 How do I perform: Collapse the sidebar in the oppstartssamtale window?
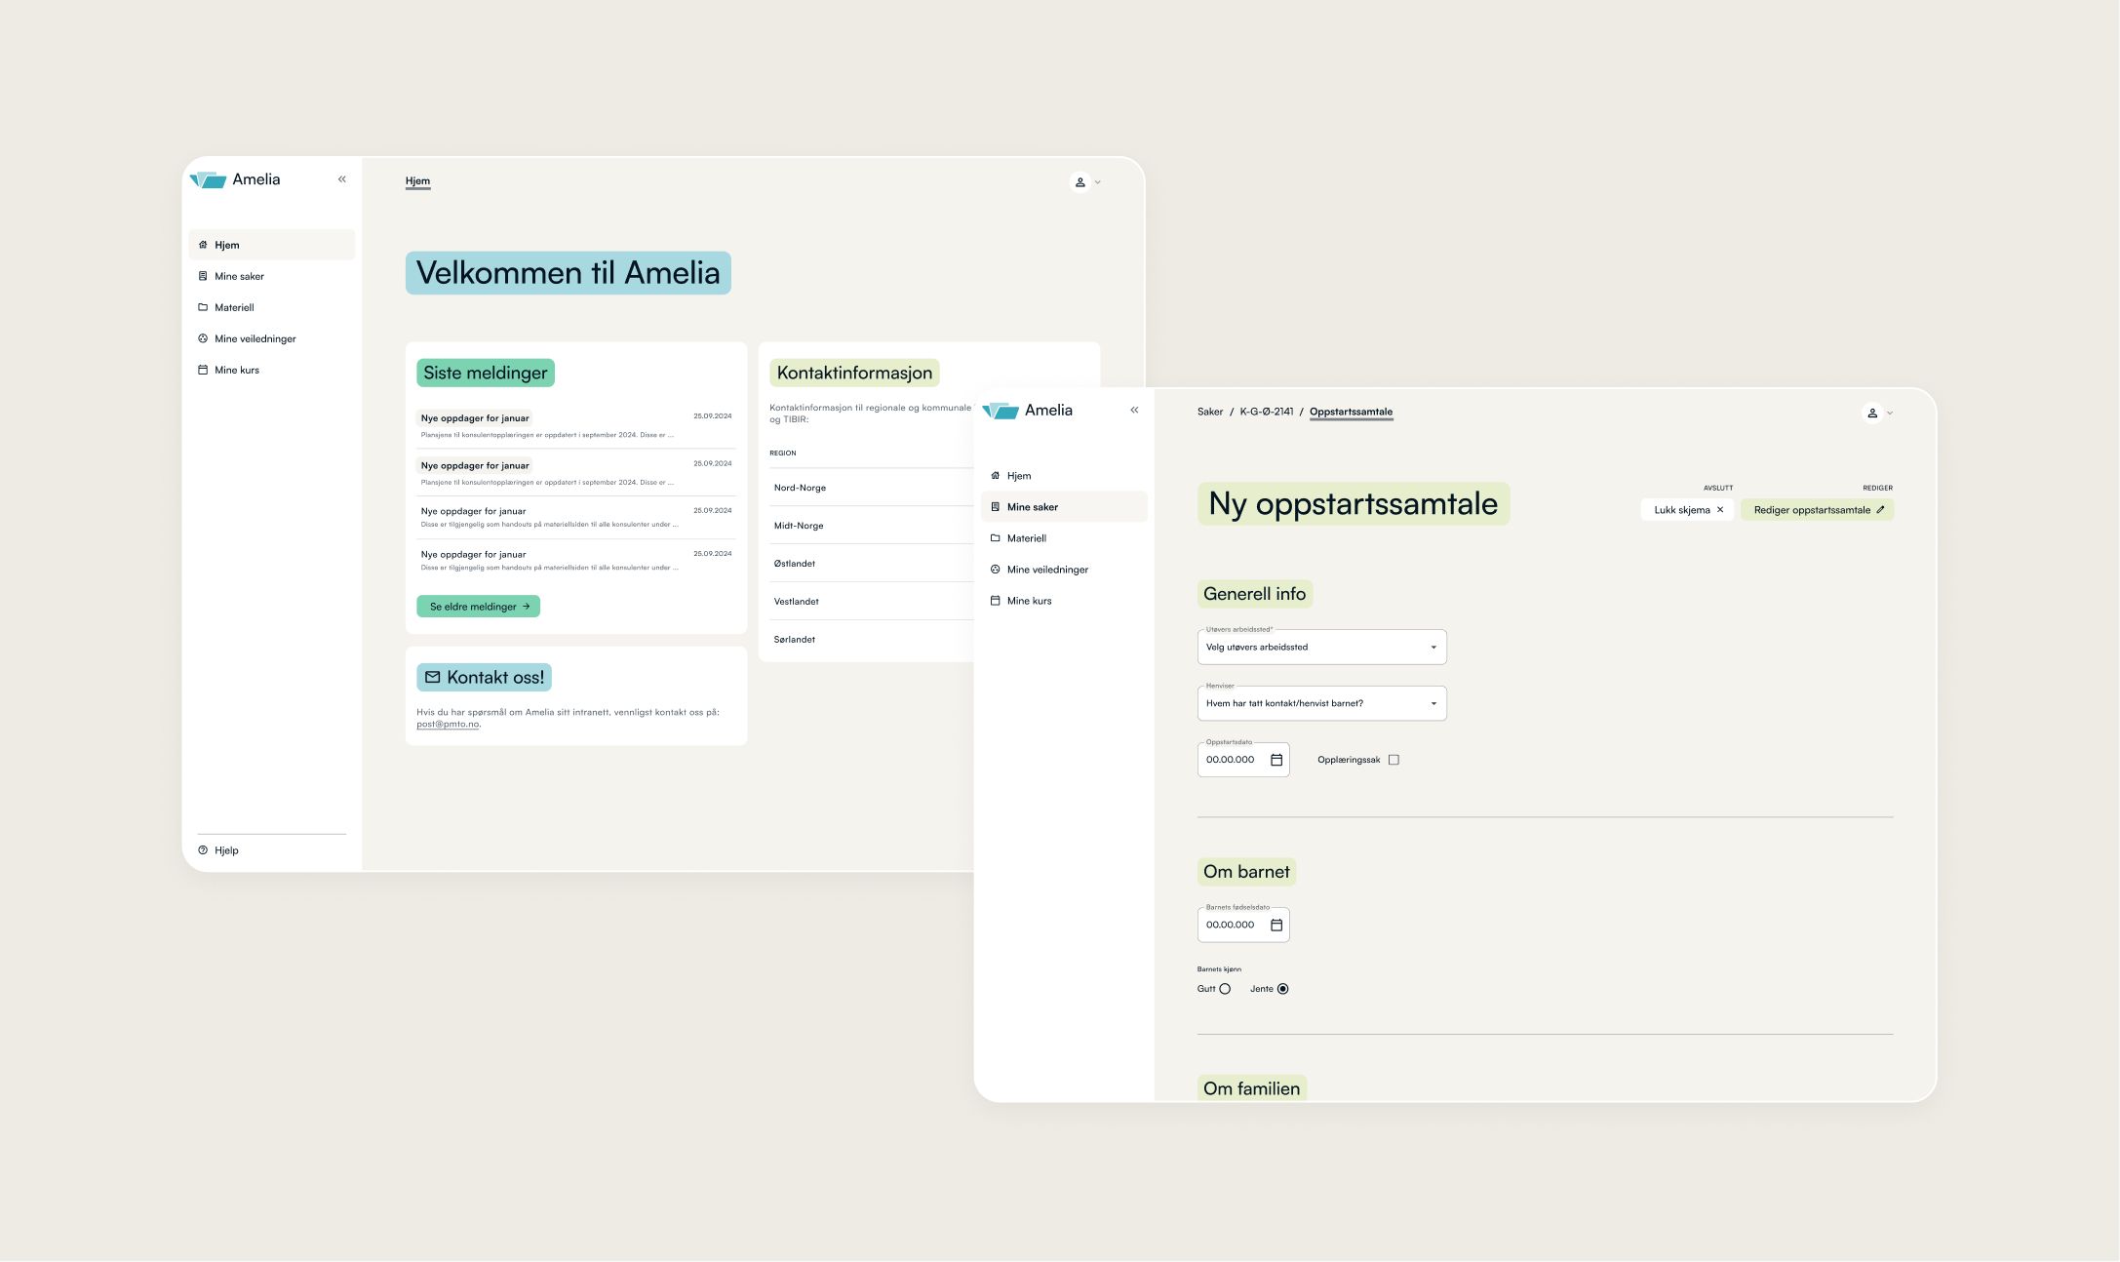coord(1134,411)
